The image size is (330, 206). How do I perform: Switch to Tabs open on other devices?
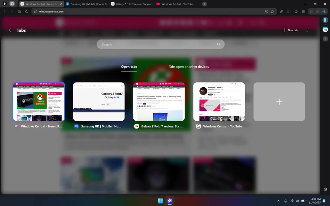click(x=188, y=67)
